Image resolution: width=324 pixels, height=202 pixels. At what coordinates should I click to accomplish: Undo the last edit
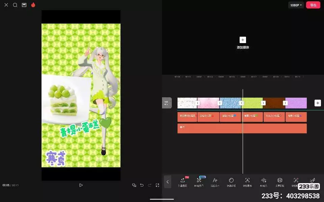(142, 185)
